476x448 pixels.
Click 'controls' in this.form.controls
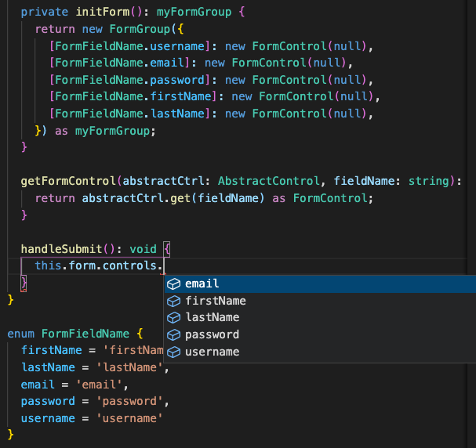(x=129, y=266)
